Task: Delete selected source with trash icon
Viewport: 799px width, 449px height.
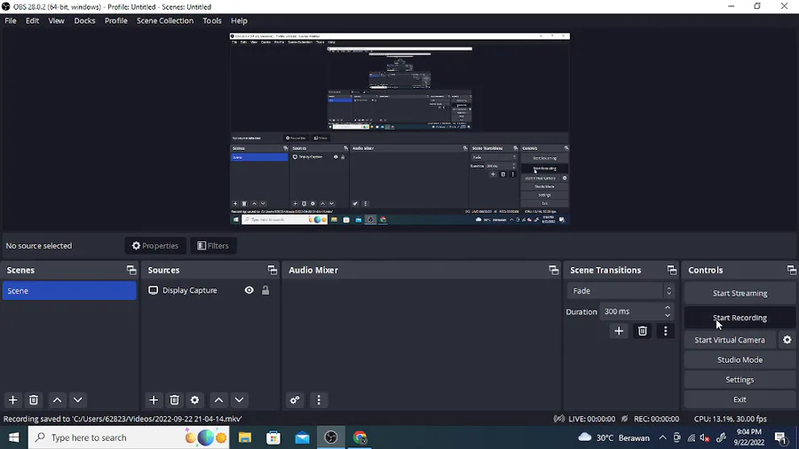Action: coord(174,400)
